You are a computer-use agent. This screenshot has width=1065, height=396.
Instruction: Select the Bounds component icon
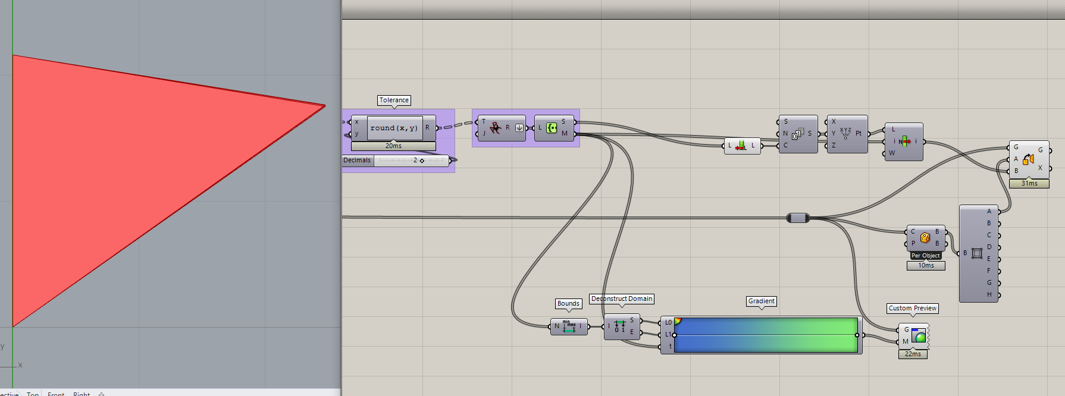click(x=569, y=326)
